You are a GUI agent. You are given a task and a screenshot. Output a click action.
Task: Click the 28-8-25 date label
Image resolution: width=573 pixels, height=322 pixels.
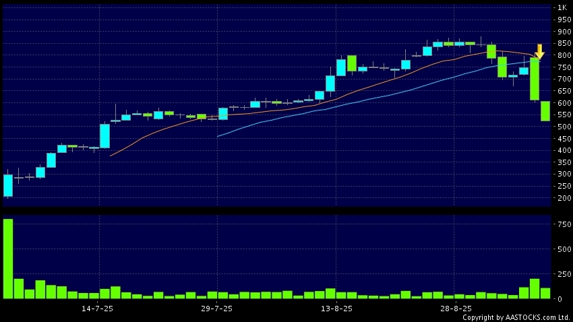click(x=454, y=308)
